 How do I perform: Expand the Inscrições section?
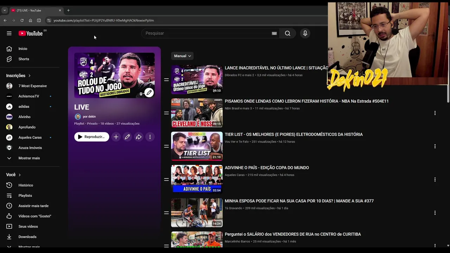[18, 76]
